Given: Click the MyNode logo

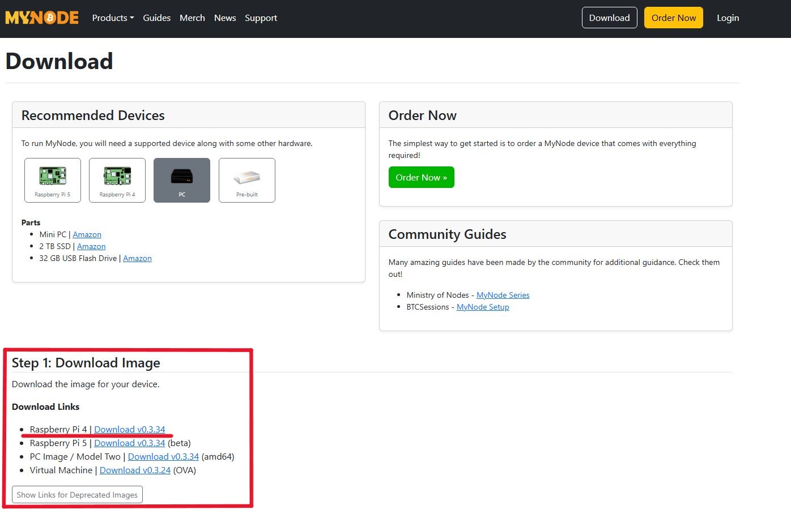Looking at the screenshot, I should tap(41, 17).
